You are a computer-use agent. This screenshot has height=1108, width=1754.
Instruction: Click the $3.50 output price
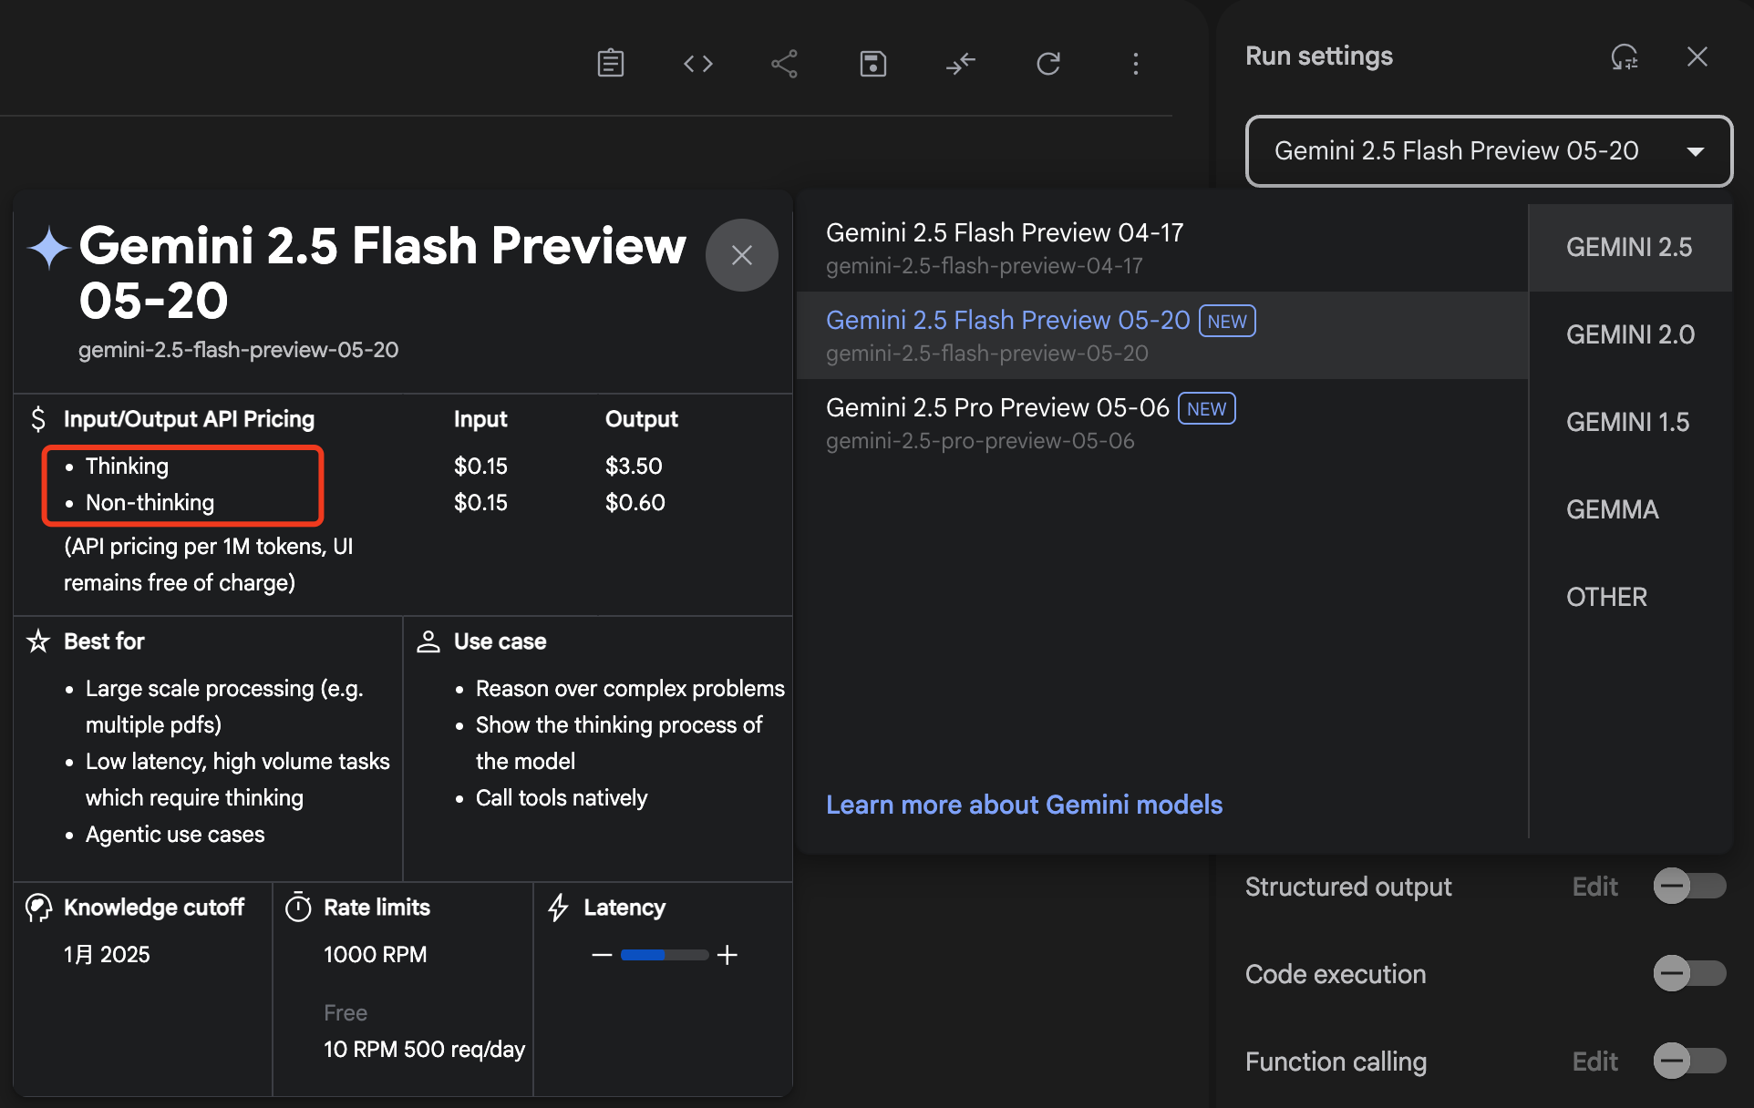coord(634,467)
